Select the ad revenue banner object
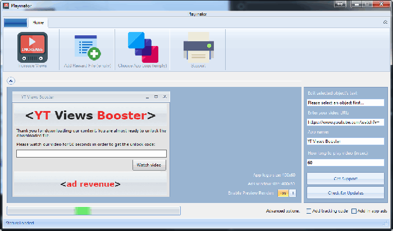Viewport: 393px width, 231px height. point(90,184)
